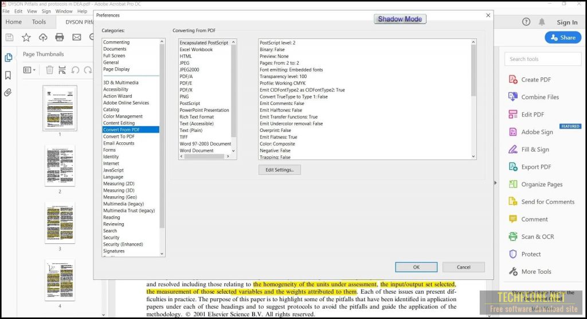Open the Help question mark icon
Screen dimensions: 587x319
pos(526,22)
